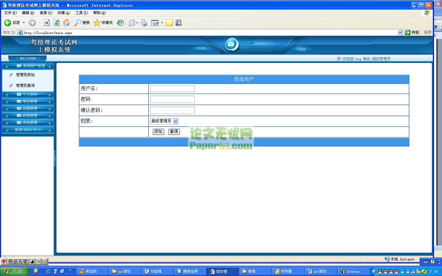Image resolution: width=442 pixels, height=276 pixels.
Task: Click the History icon in toolbar
Action: [120, 23]
